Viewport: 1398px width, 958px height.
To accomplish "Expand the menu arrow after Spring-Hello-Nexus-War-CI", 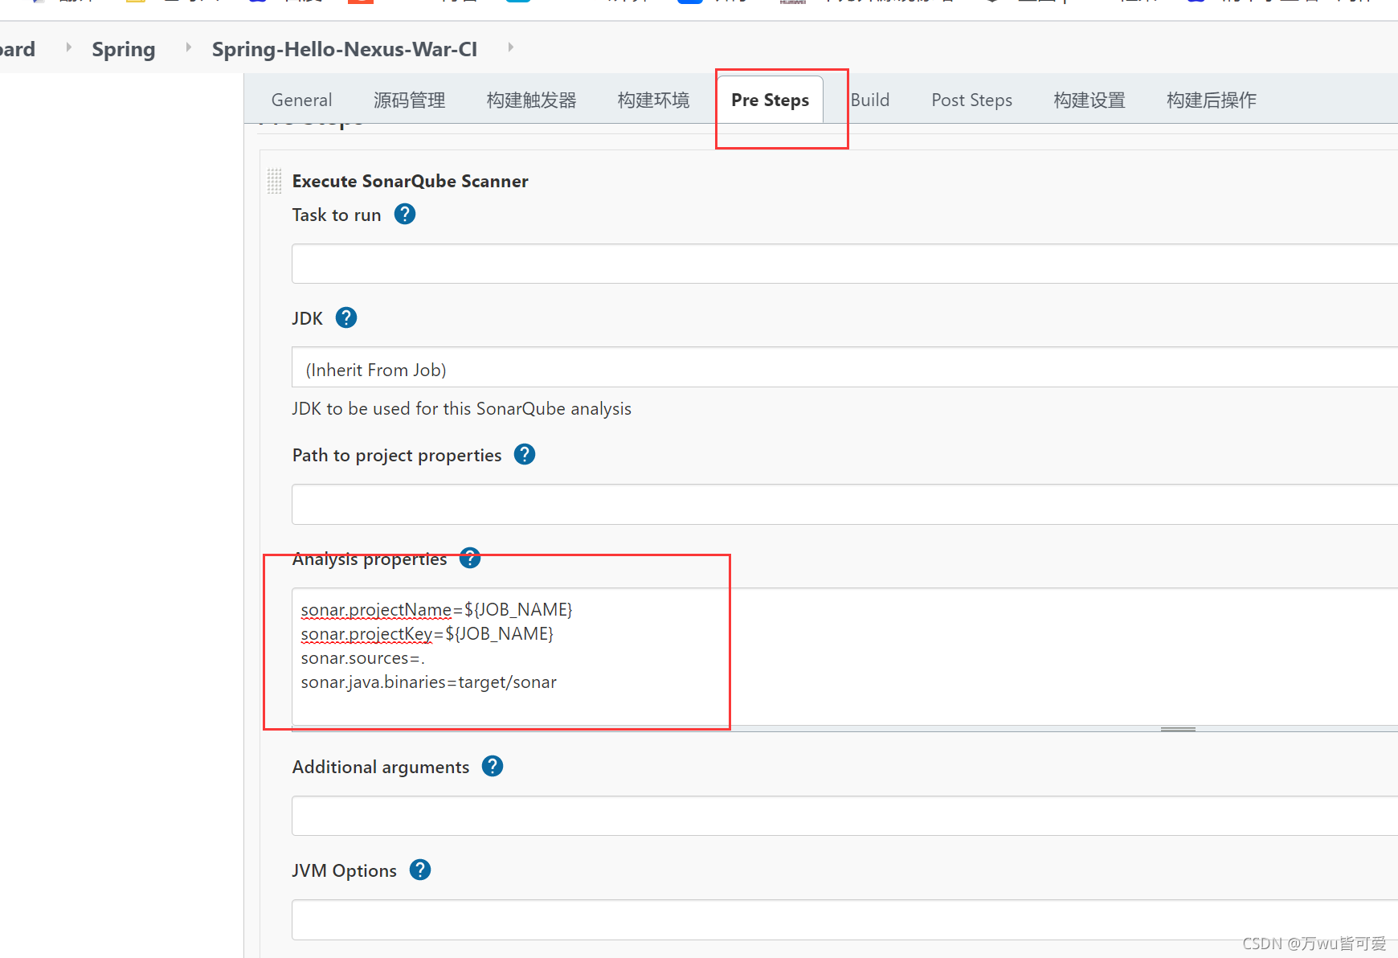I will (x=510, y=47).
